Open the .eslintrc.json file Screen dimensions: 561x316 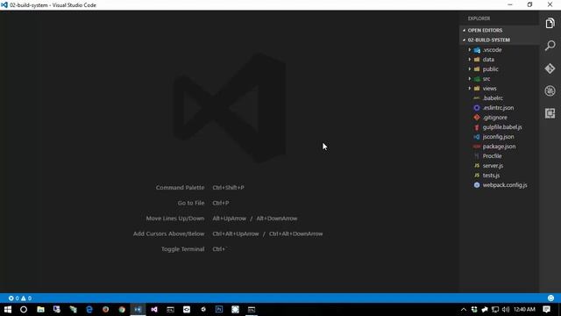pos(498,108)
